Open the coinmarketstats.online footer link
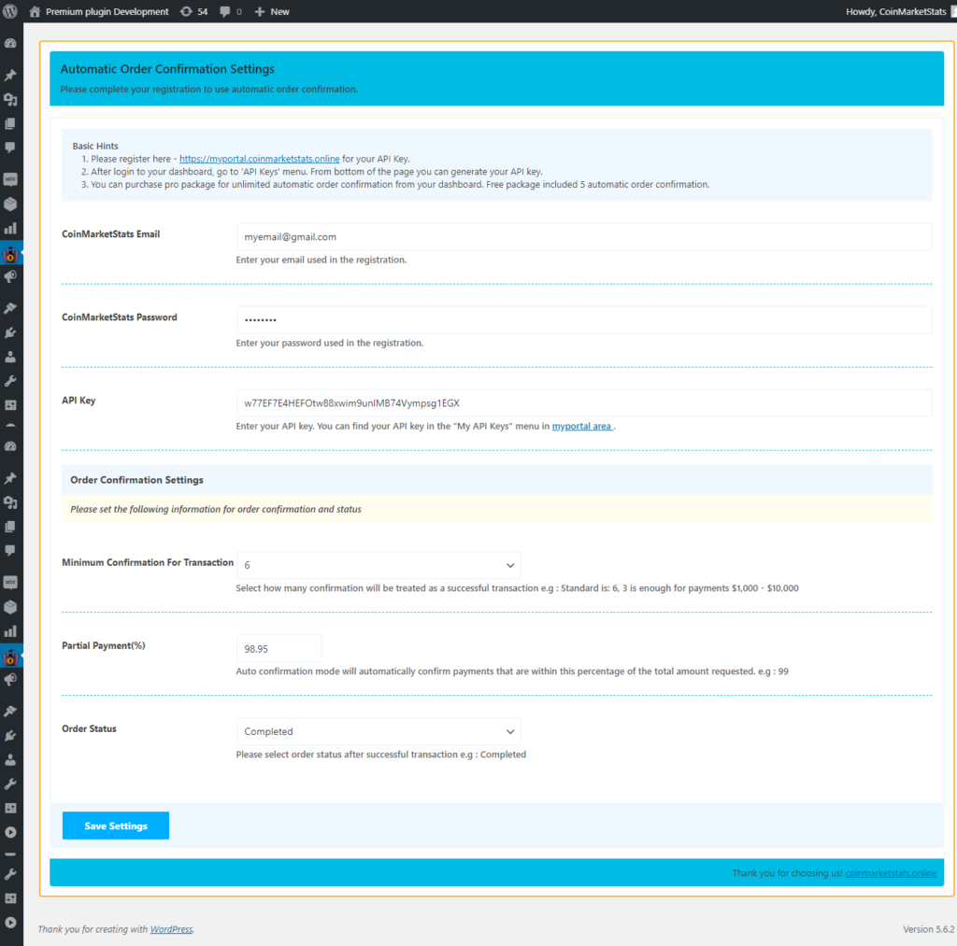The width and height of the screenshot is (957, 946). pos(891,873)
